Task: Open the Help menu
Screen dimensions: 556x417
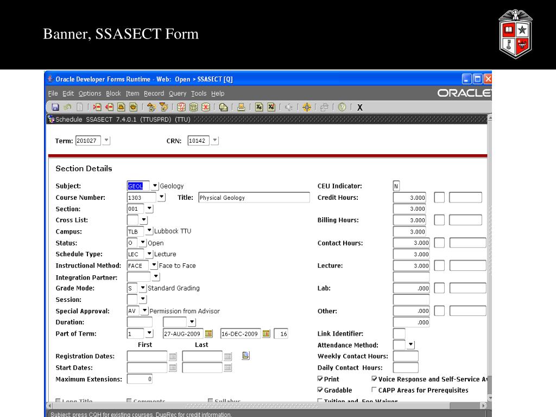Action: click(x=218, y=93)
